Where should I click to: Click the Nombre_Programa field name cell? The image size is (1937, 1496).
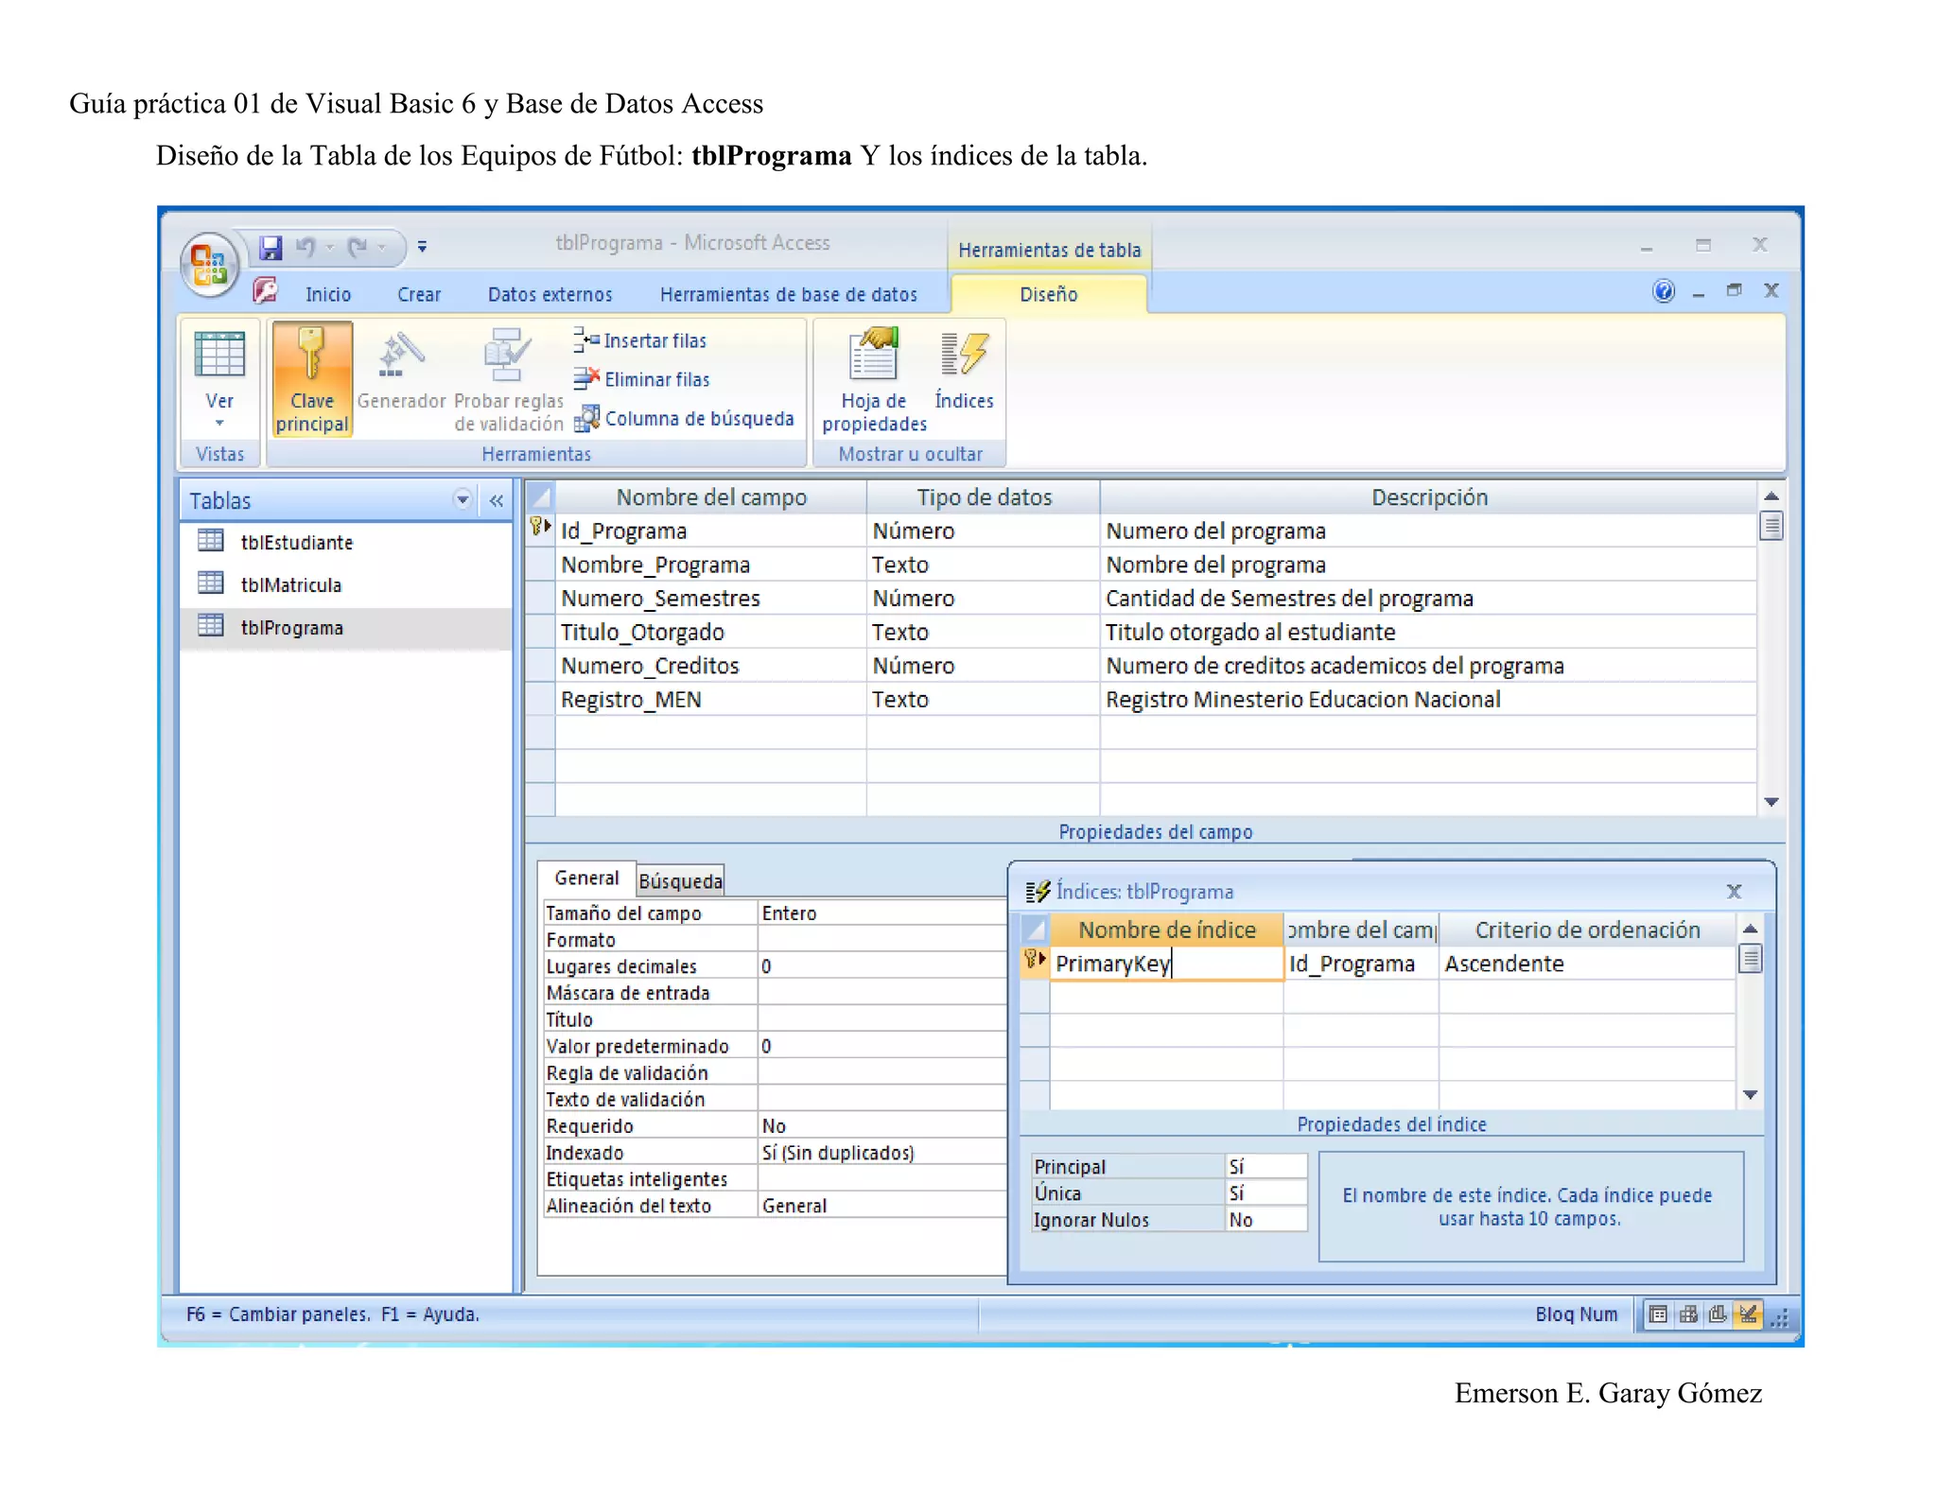710,565
